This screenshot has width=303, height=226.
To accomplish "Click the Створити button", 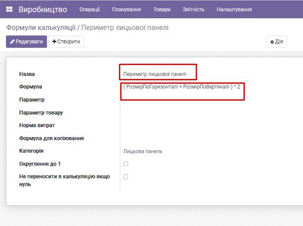I will [66, 42].
